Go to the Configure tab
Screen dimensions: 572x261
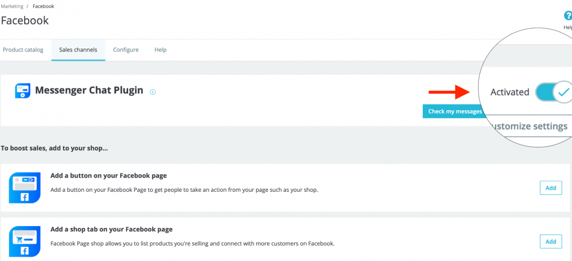tap(126, 50)
